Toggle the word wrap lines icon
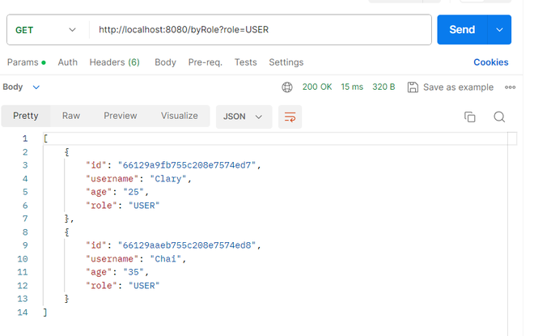534x336 pixels. [x=290, y=117]
